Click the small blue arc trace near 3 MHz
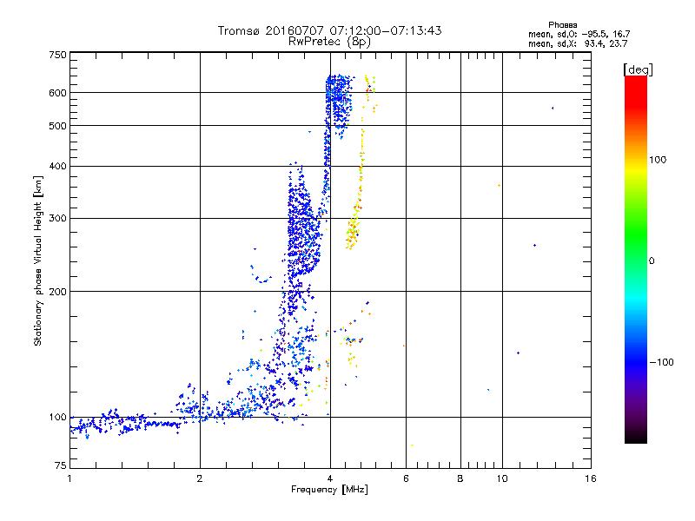This screenshot has height=521, width=695. click(x=261, y=275)
